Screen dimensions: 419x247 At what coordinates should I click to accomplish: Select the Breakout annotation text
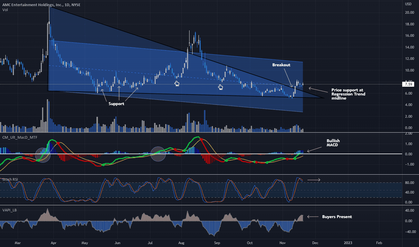[281, 65]
